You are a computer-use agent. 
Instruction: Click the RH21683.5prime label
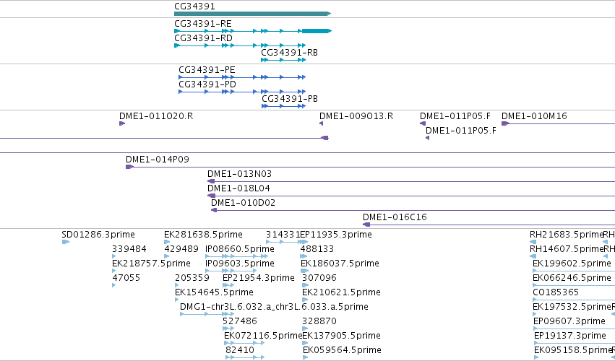567,235
